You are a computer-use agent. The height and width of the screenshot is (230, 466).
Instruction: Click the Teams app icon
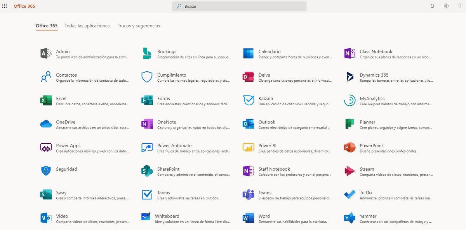pos(248,195)
